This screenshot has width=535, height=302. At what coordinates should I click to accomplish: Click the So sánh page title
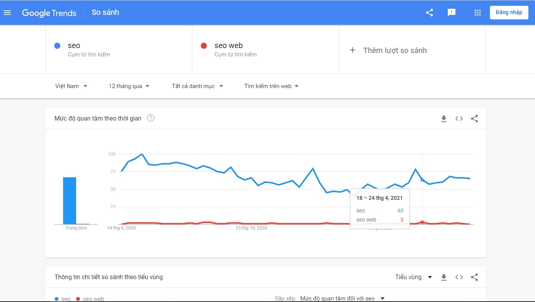[x=105, y=13]
